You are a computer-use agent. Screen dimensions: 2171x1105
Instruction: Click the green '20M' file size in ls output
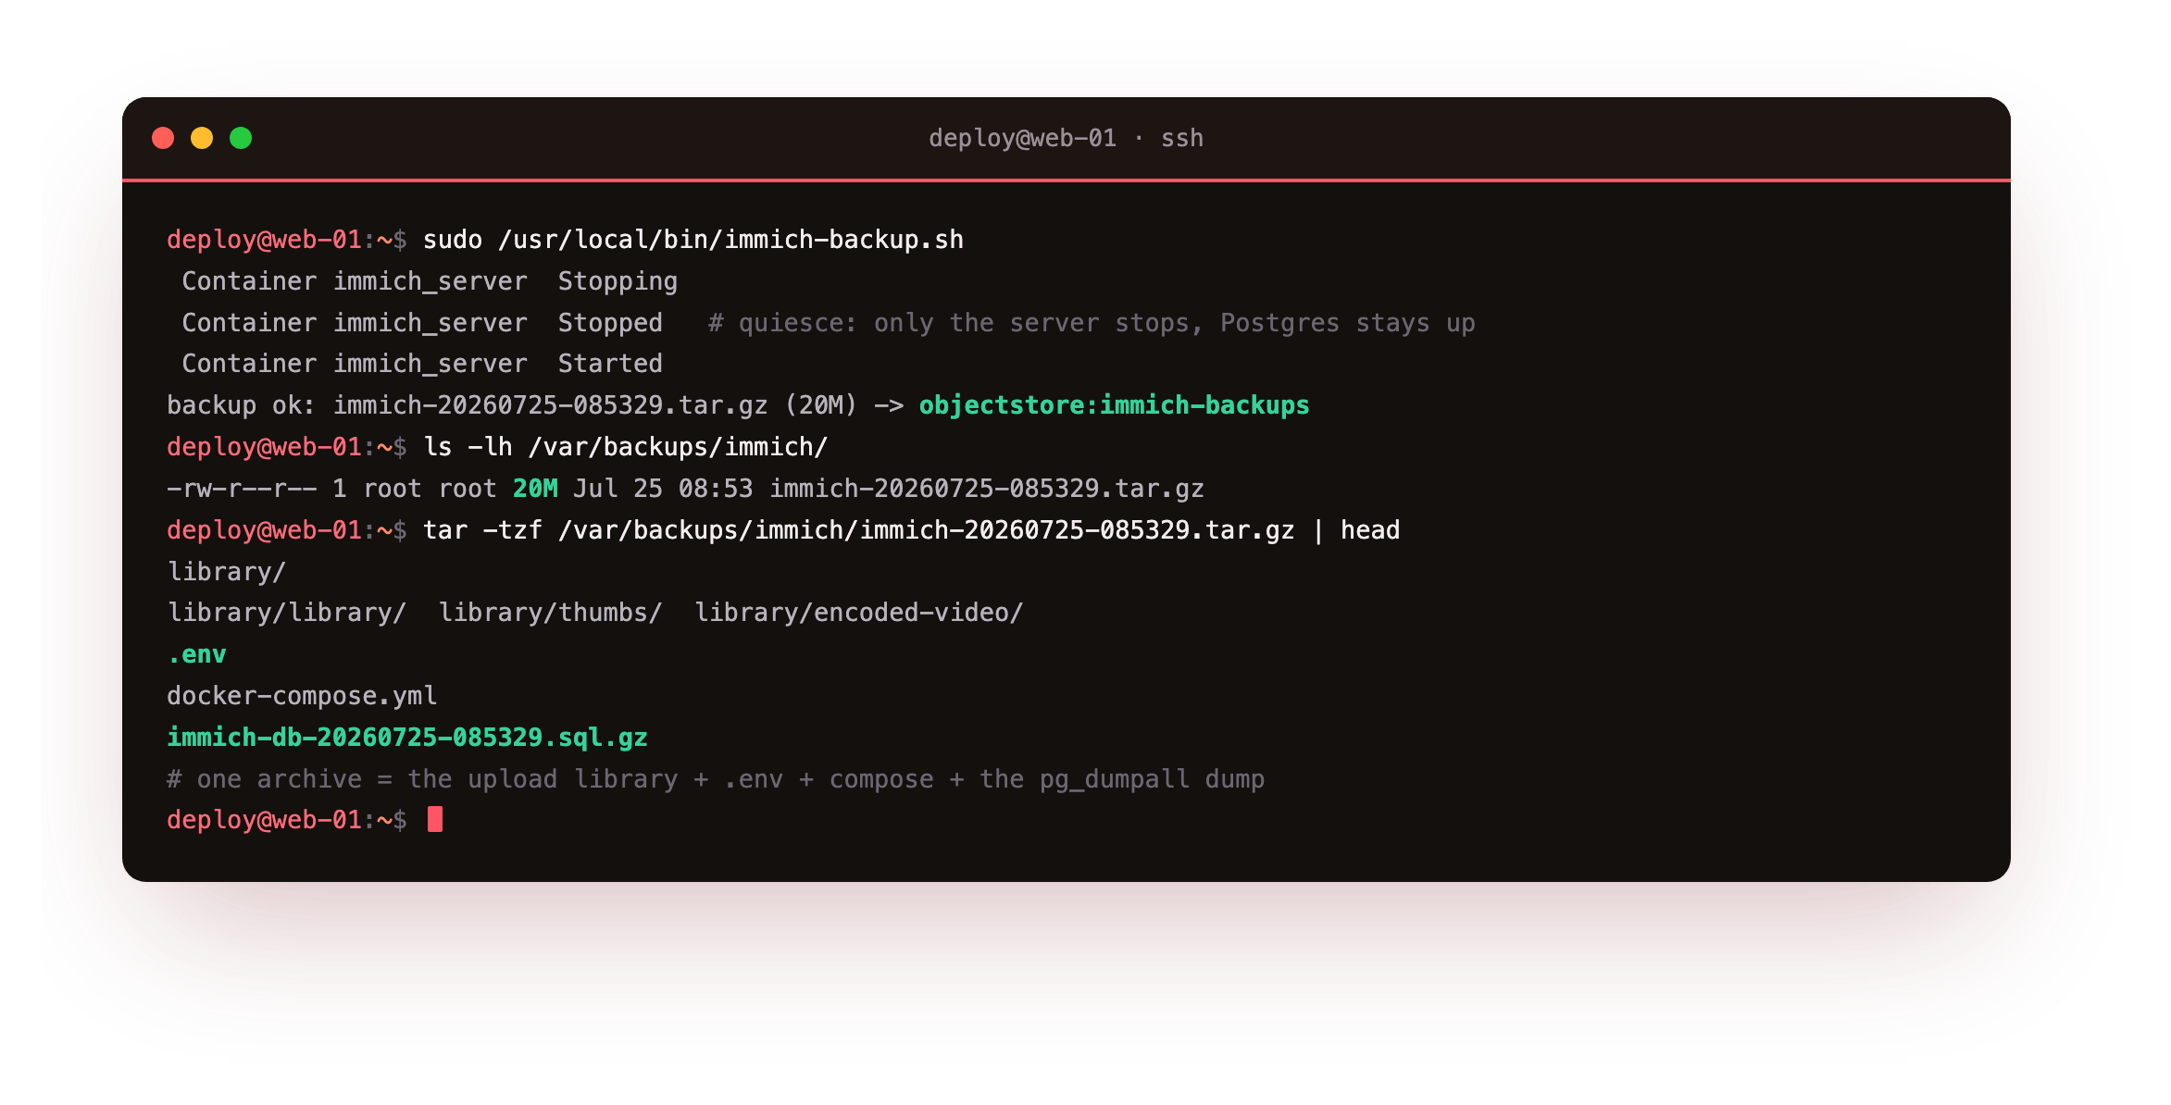pos(535,489)
